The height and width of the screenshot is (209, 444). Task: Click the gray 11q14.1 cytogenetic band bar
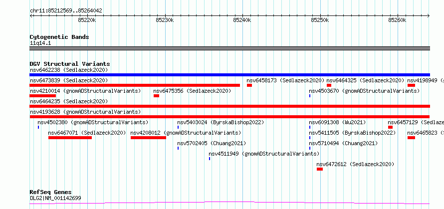click(229, 48)
